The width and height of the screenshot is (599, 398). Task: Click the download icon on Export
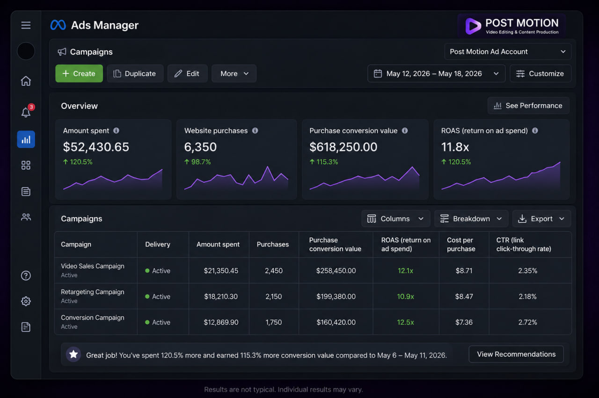tap(523, 218)
